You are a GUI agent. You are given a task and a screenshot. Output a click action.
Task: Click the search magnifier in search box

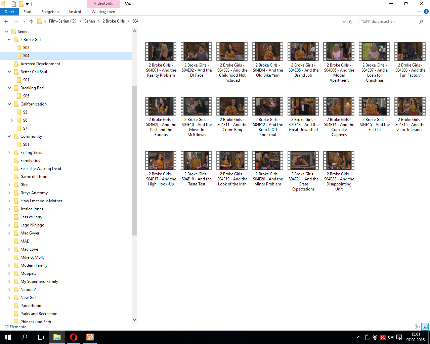tap(421, 21)
